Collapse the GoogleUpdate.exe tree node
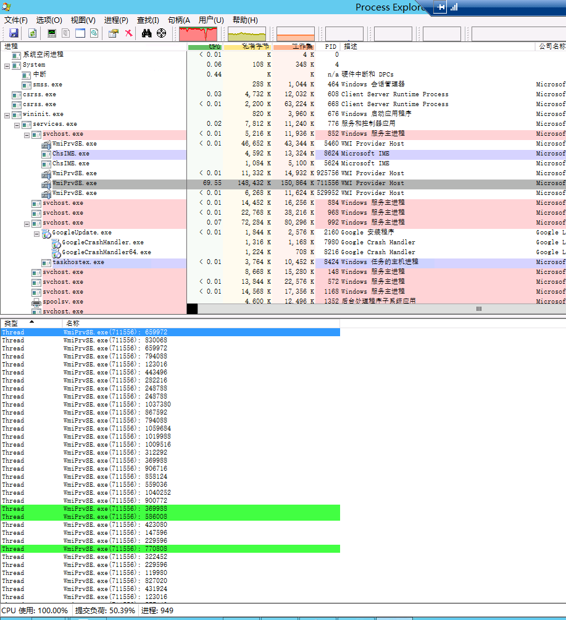This screenshot has width=566, height=620. (x=37, y=234)
